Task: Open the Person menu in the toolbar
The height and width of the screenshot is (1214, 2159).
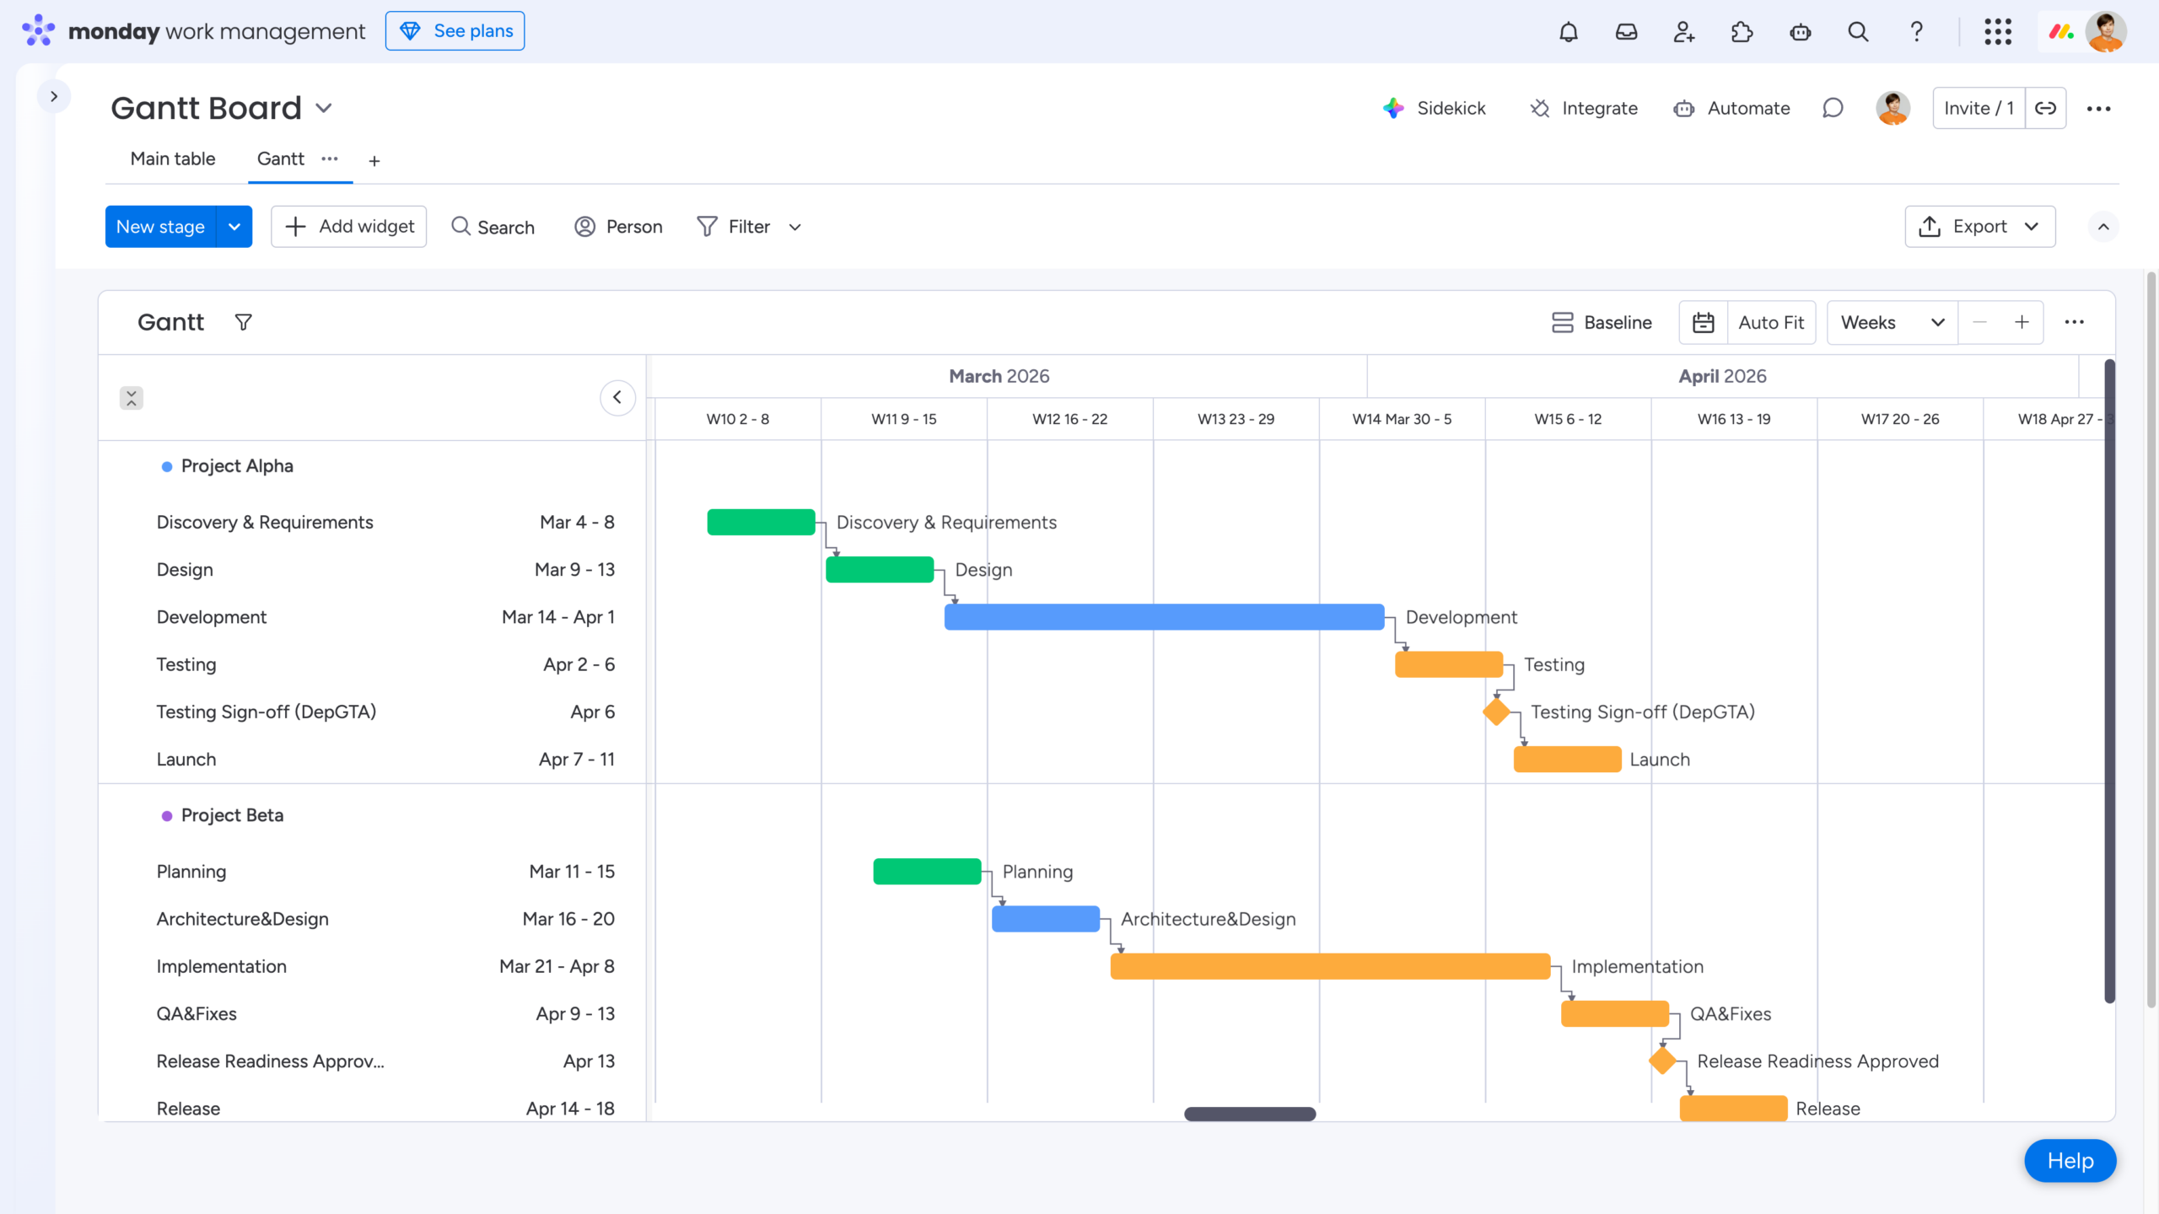Action: (x=618, y=226)
